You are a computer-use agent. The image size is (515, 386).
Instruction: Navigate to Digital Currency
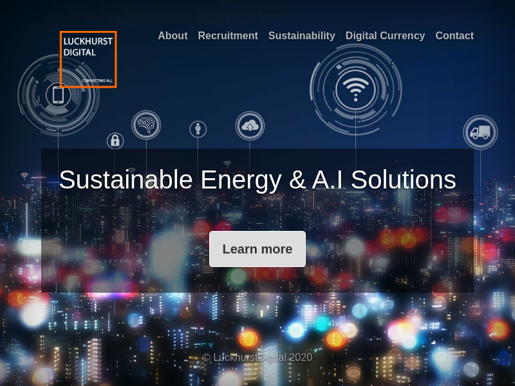coord(385,35)
